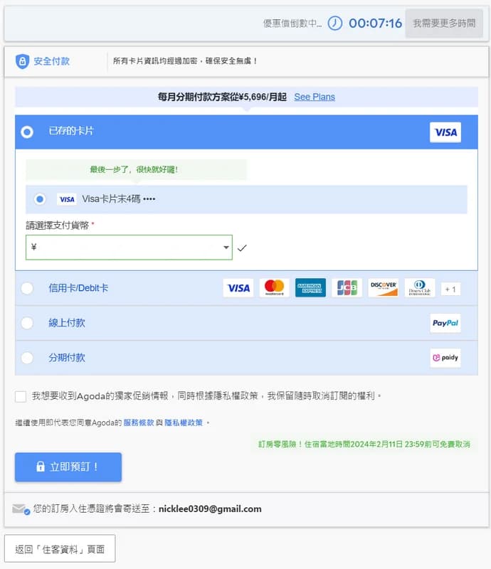Click the 00:07:16 countdown timer
Viewport: 491px width, 569px height.
(x=375, y=23)
